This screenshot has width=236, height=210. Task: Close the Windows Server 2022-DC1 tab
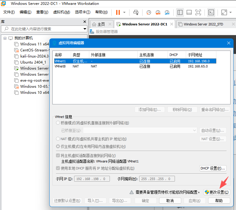[x=172, y=24]
